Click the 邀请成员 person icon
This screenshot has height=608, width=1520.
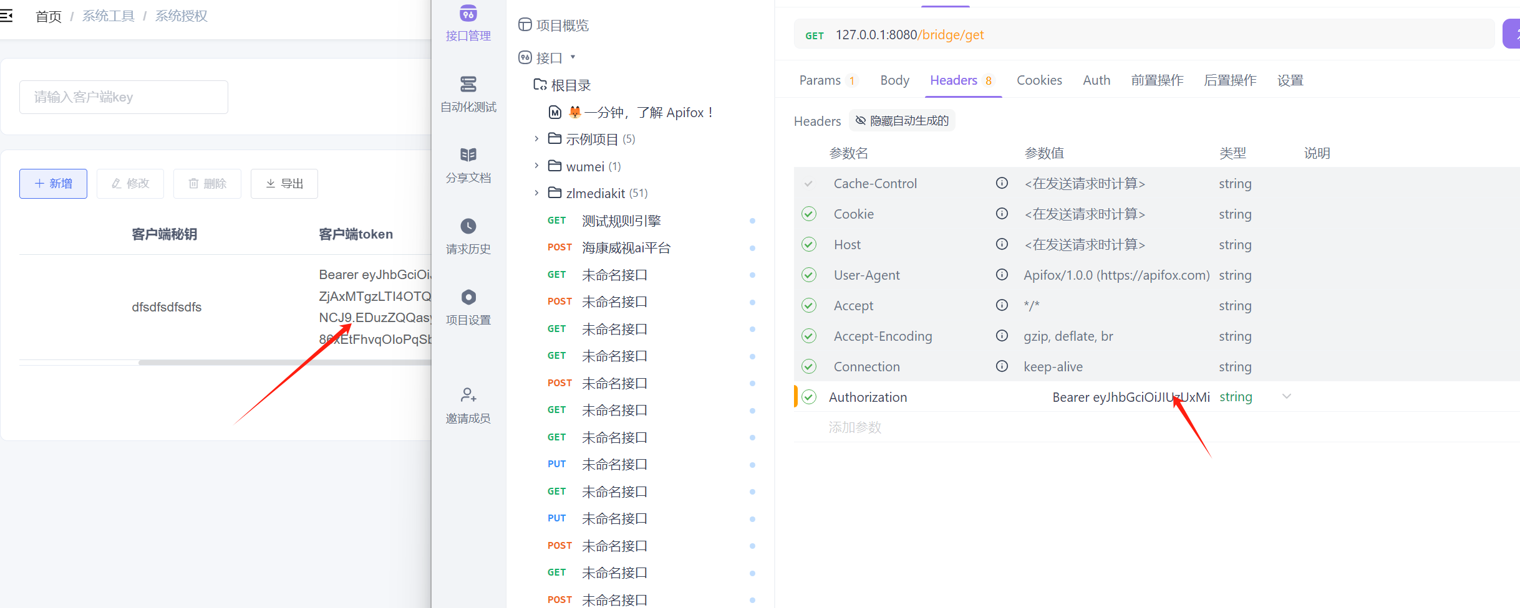[468, 395]
